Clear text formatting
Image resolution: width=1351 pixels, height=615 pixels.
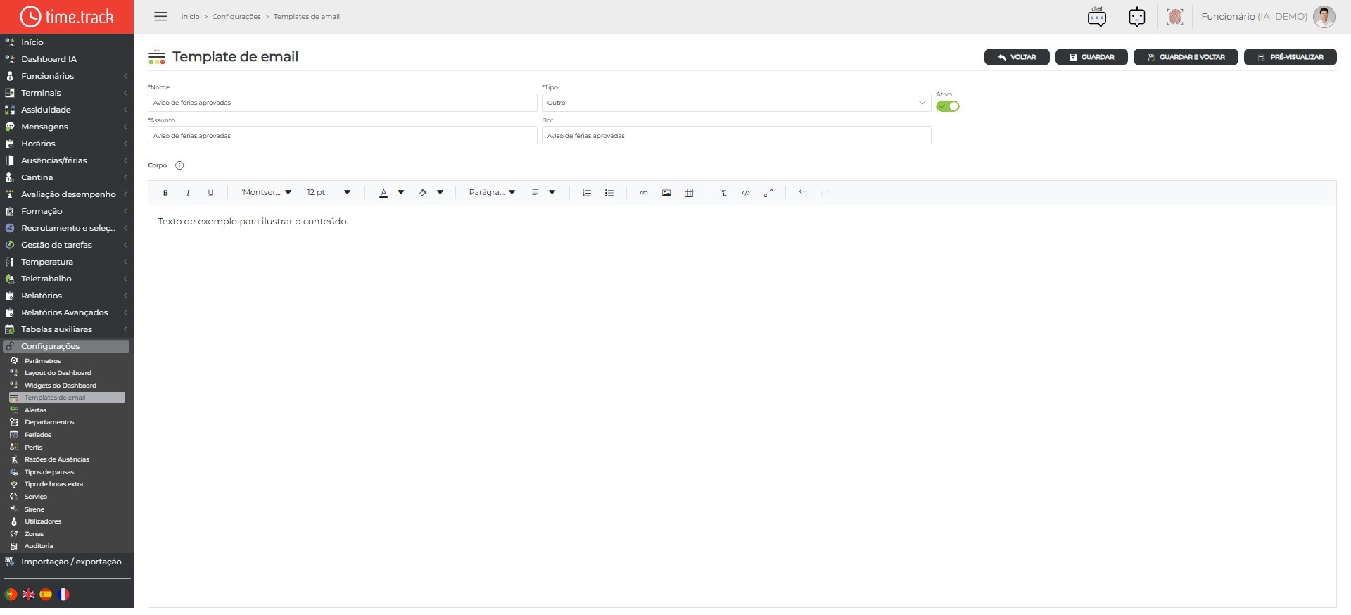pos(723,193)
